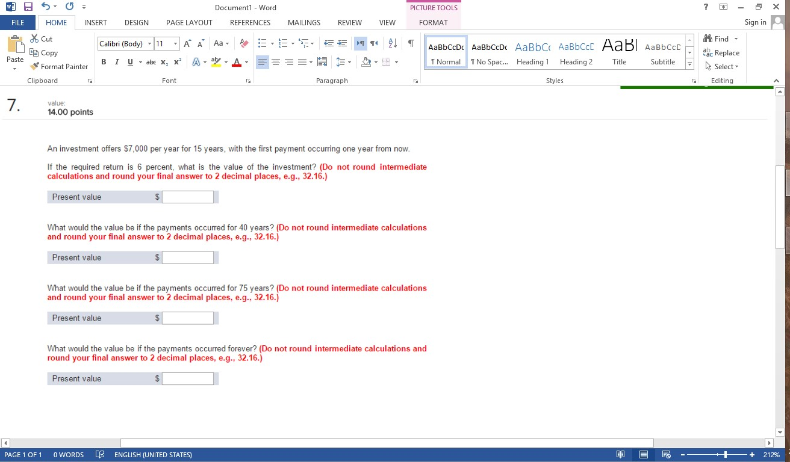This screenshot has height=462, width=790.
Task: Click the Cut button
Action: point(41,38)
